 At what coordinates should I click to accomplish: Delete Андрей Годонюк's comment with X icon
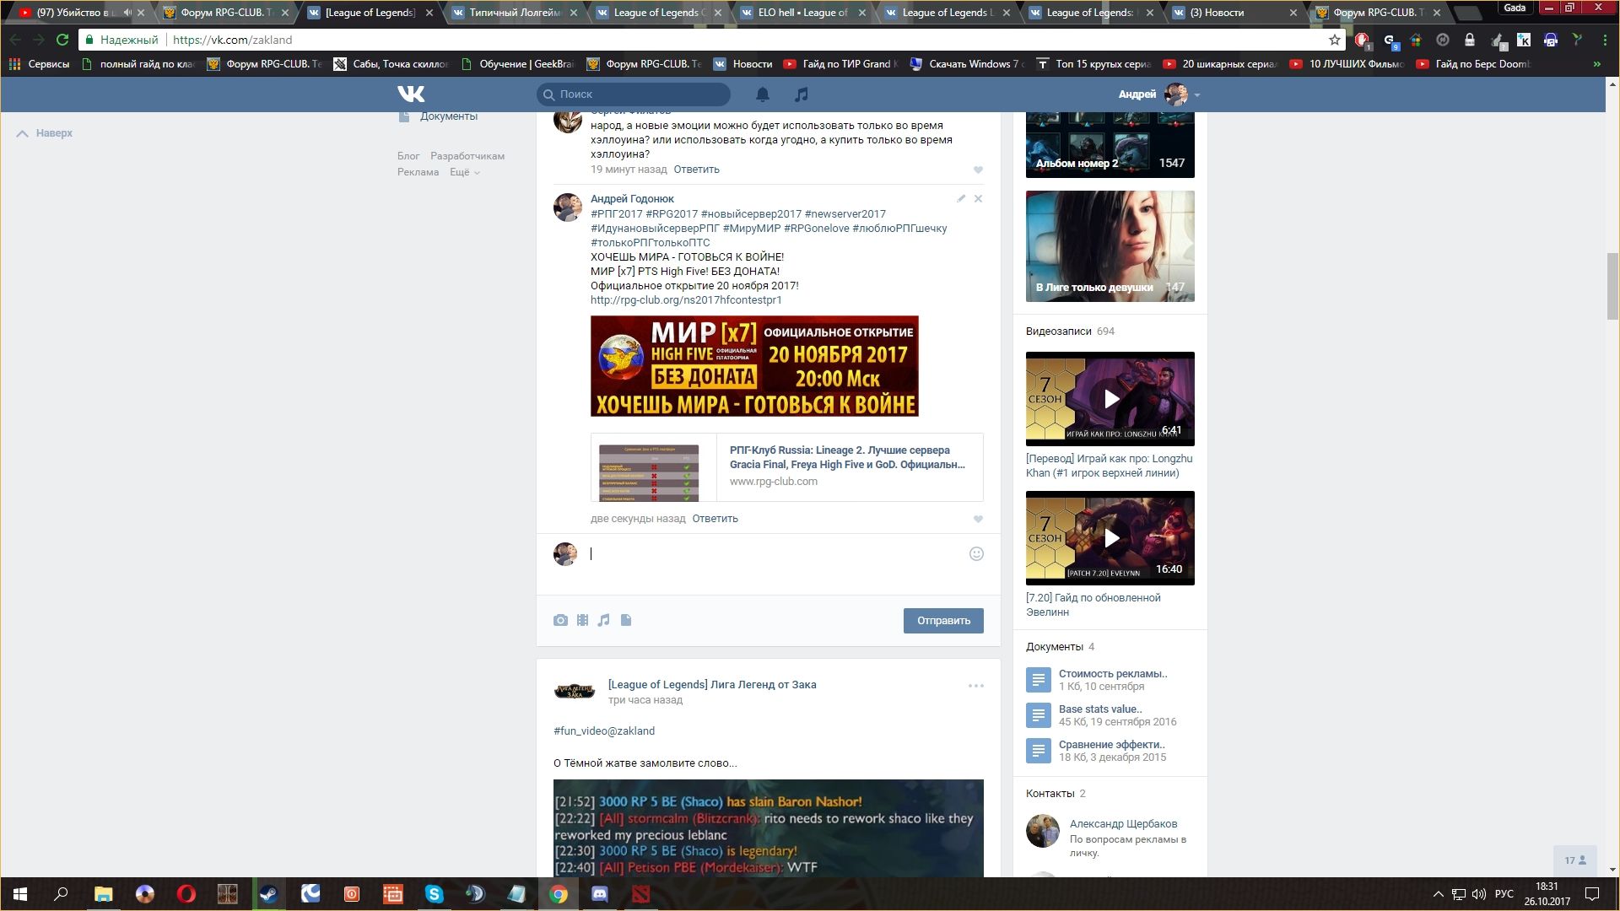pyautogui.click(x=978, y=199)
